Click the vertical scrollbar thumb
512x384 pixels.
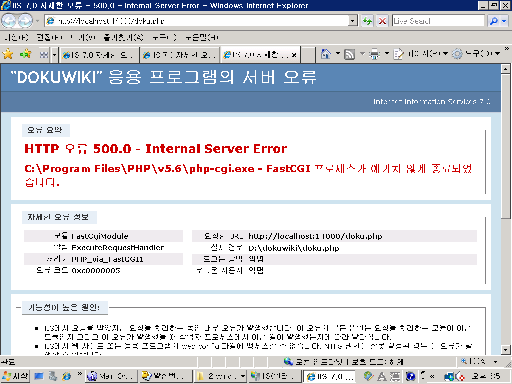[x=505, y=146]
